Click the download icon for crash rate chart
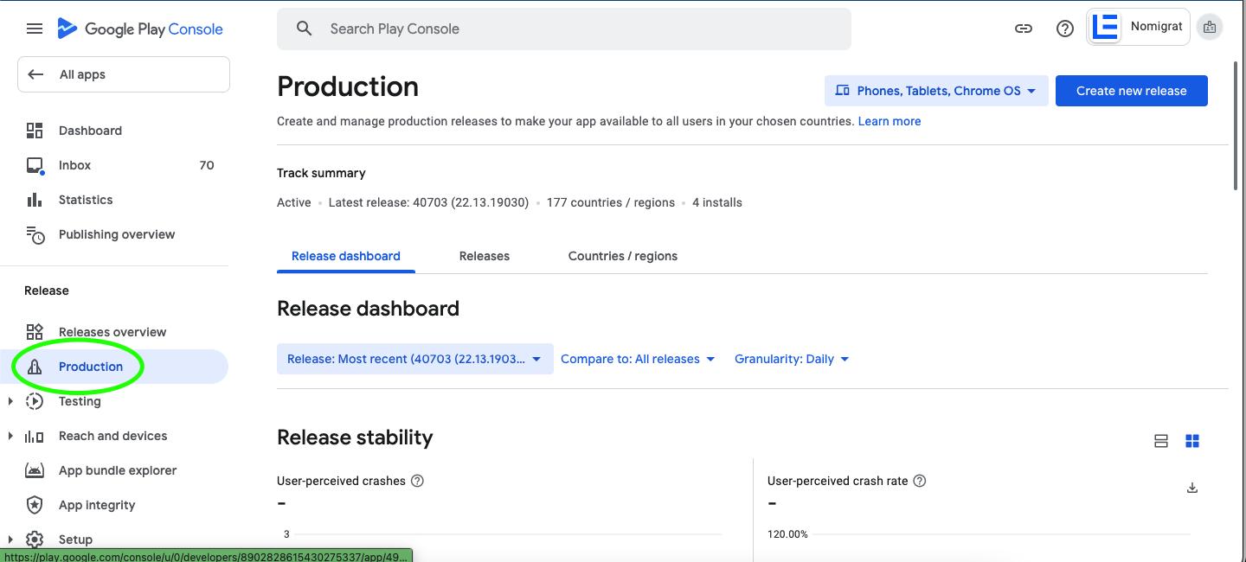Image resolution: width=1246 pixels, height=562 pixels. [x=1191, y=488]
